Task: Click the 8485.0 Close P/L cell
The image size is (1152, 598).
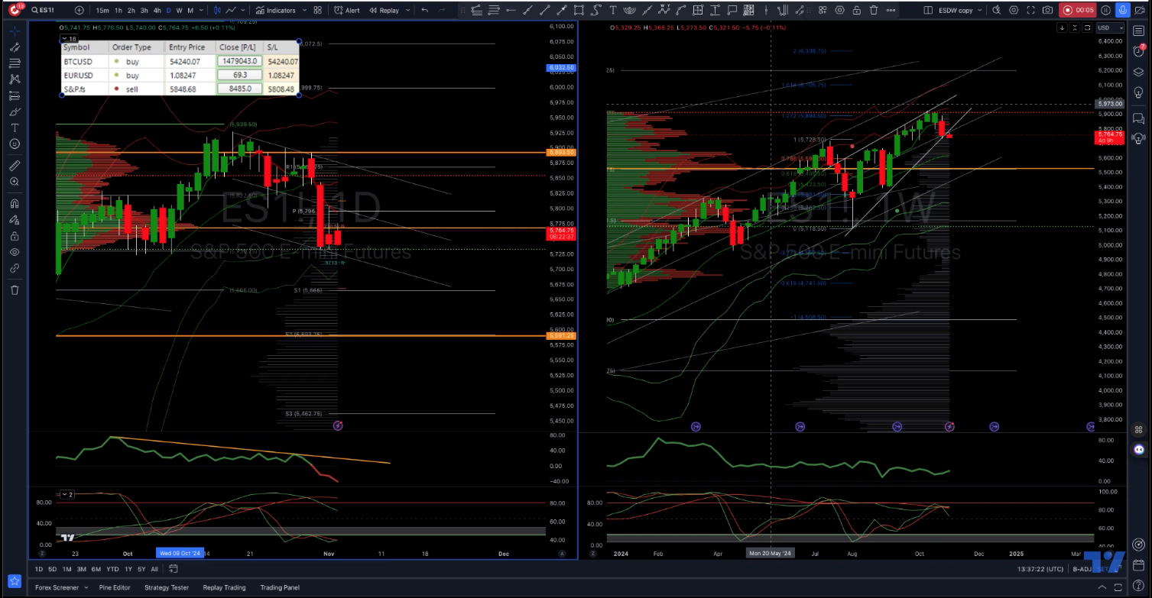Action: 240,89
